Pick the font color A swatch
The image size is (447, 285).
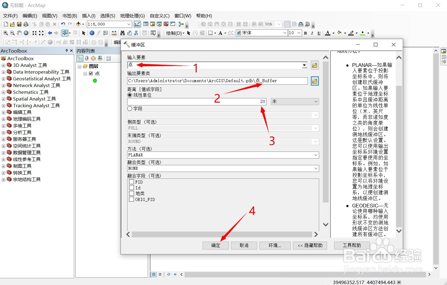(328, 33)
